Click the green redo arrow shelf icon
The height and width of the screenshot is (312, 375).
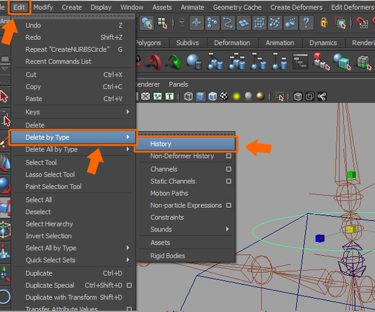tap(175, 62)
